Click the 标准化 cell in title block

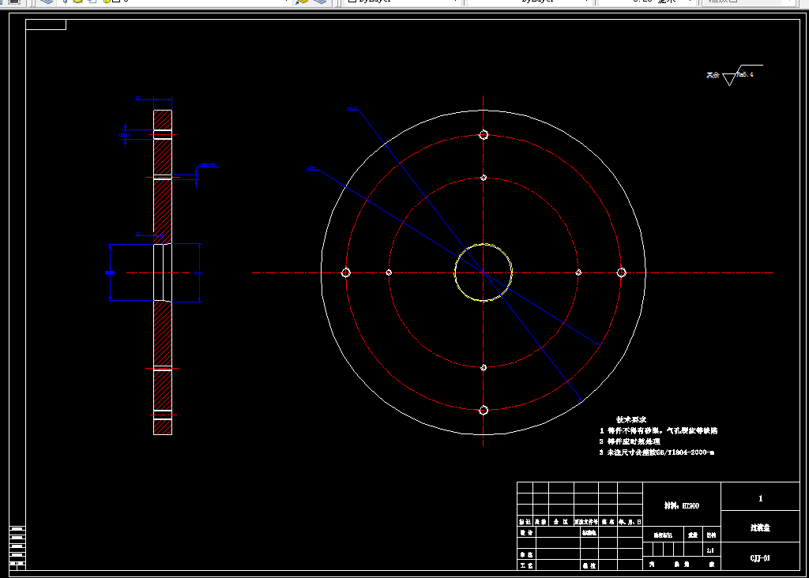click(589, 532)
